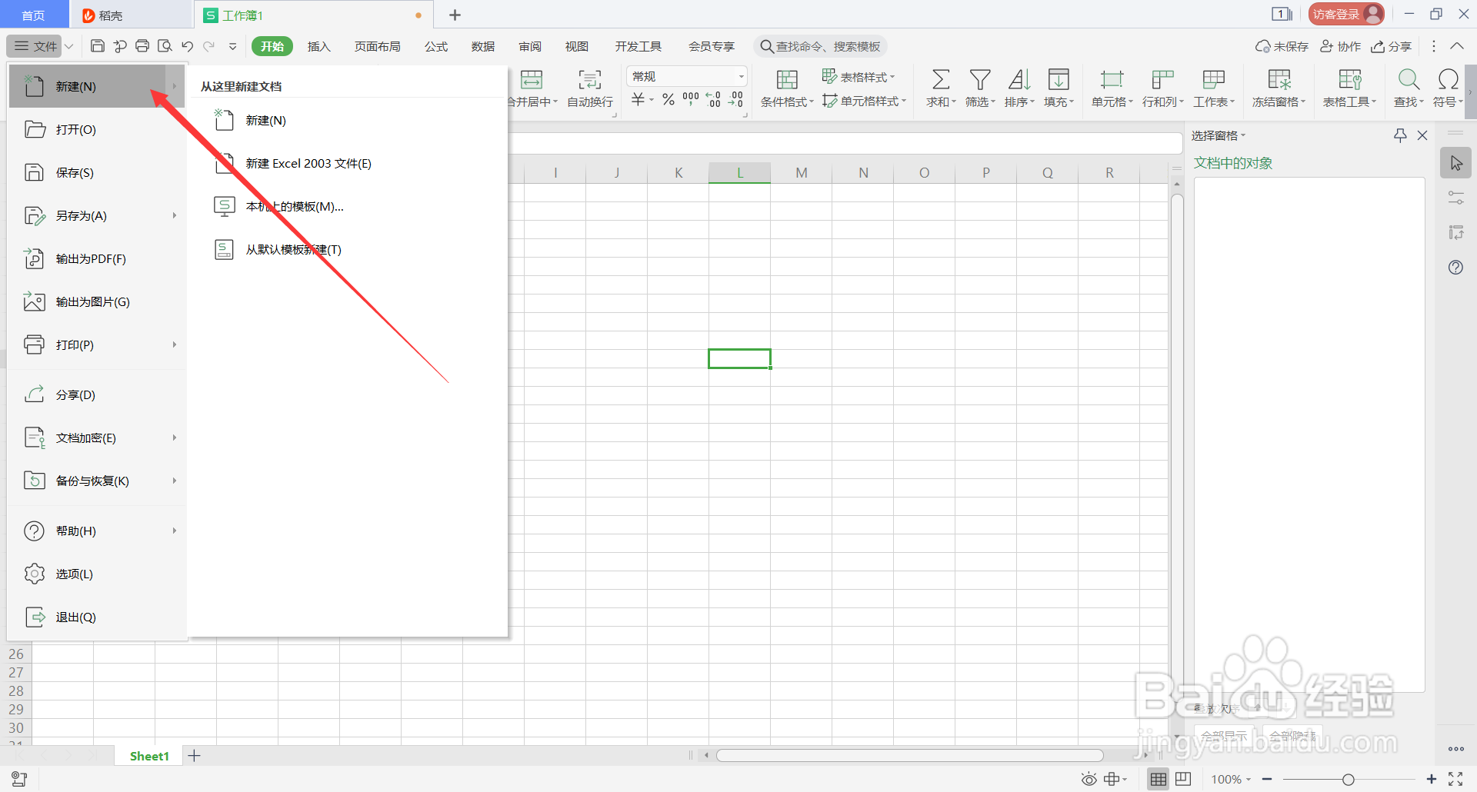Screen dimensions: 1477x792
Task: Click the Save icon in quick access toolbar
Action: coord(98,46)
